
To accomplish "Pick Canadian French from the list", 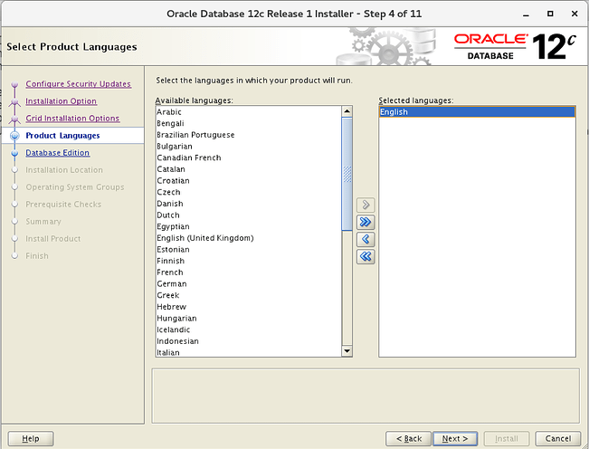I will tap(249, 158).
